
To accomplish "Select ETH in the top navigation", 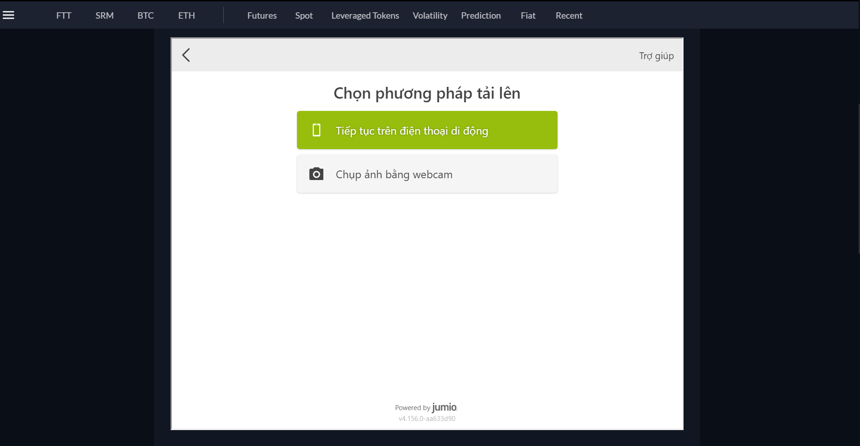I will pyautogui.click(x=186, y=15).
